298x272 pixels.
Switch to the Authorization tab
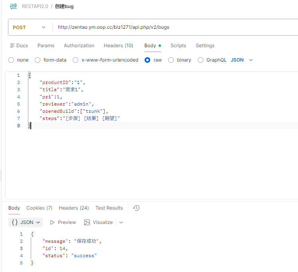pos(79,46)
